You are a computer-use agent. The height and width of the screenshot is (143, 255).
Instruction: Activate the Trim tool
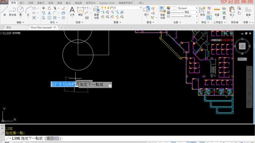coord(55,8)
